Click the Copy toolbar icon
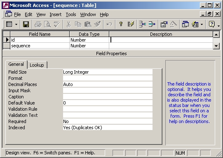223x158 pixels. click(78, 24)
